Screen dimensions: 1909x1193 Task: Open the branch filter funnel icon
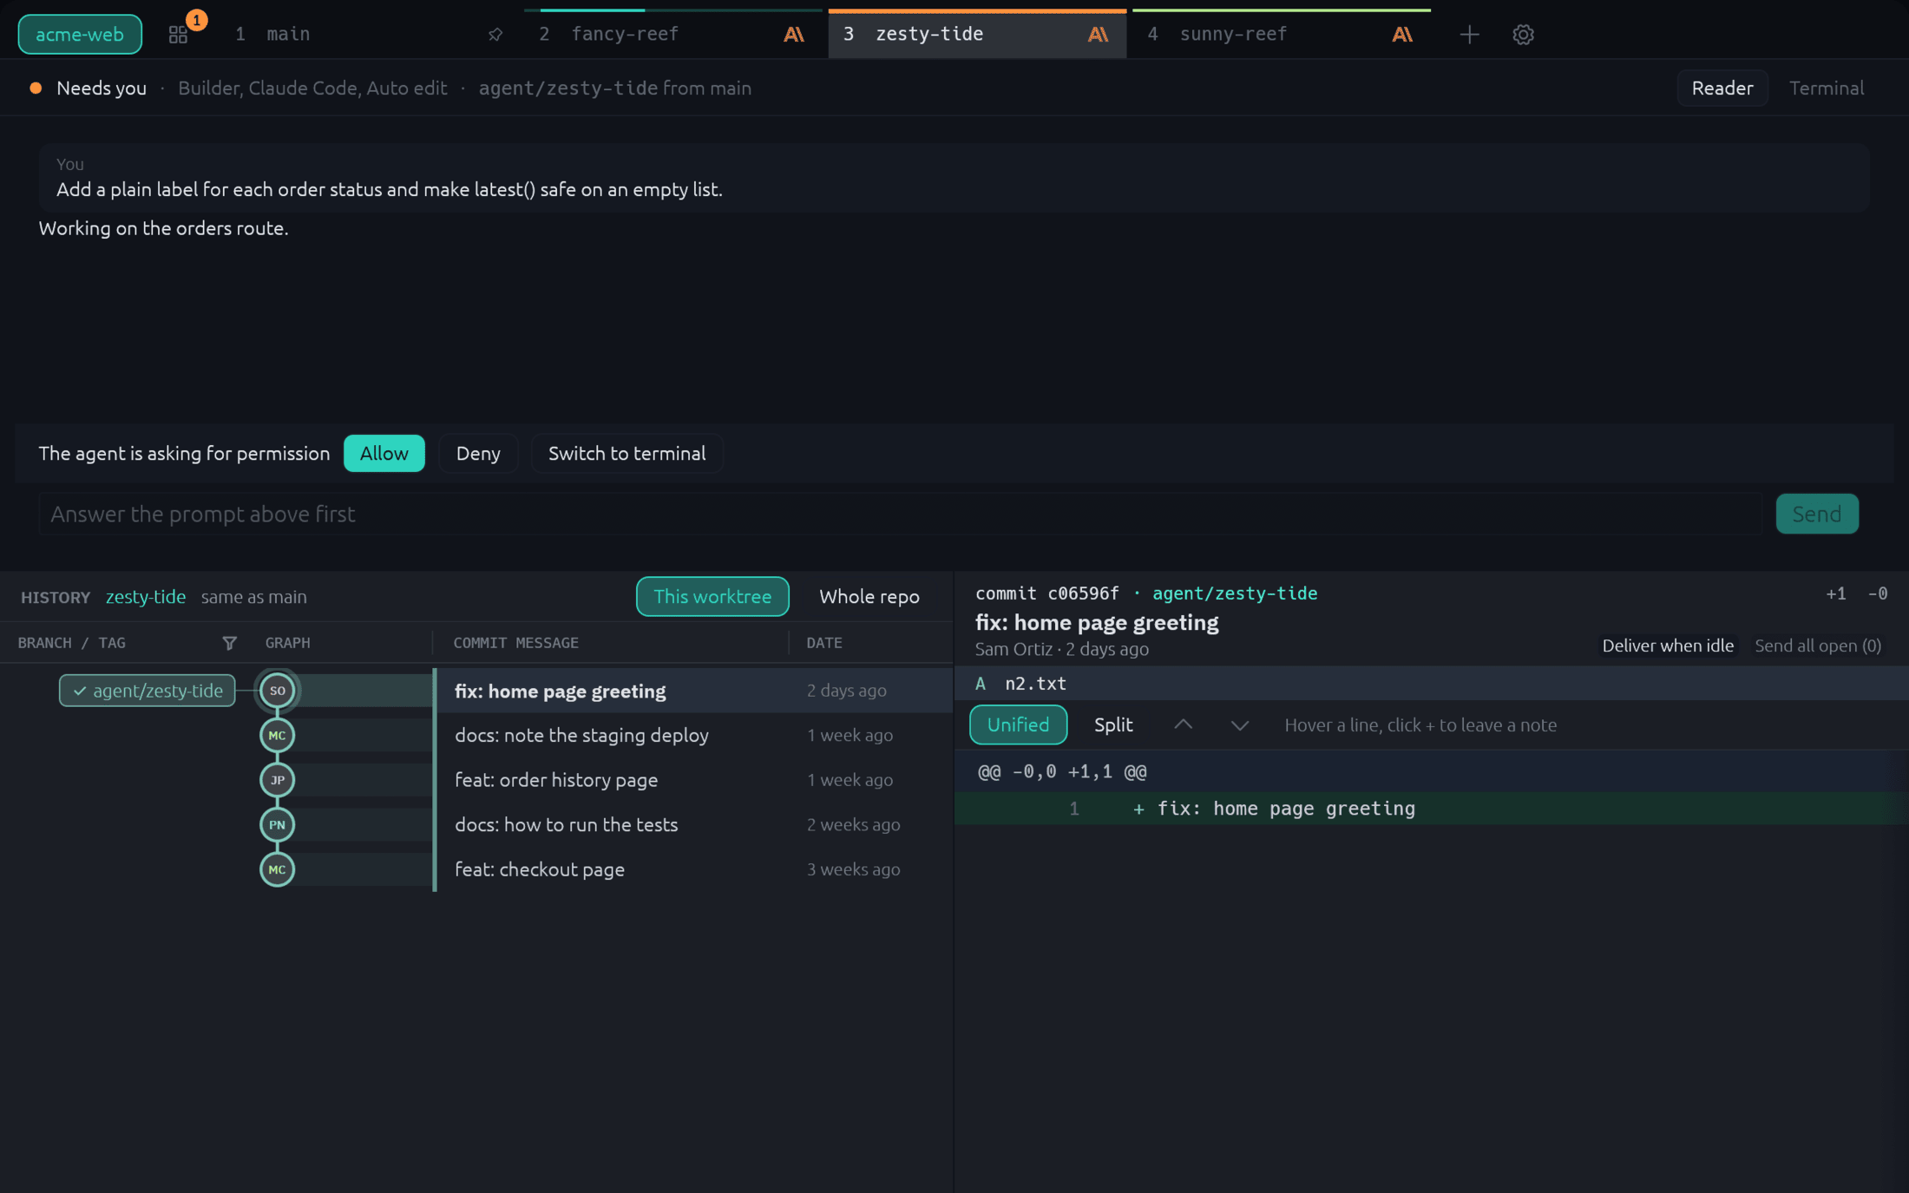point(229,643)
